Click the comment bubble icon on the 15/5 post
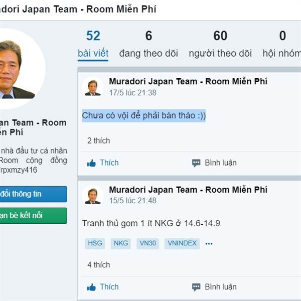 (196, 287)
